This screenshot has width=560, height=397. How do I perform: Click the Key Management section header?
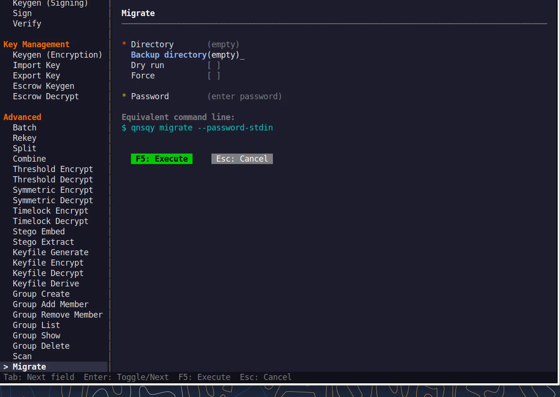click(36, 44)
